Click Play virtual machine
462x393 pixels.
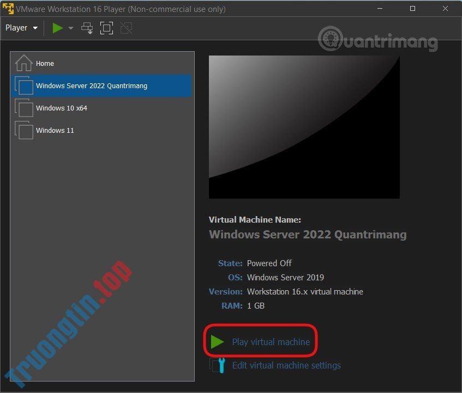[269, 342]
